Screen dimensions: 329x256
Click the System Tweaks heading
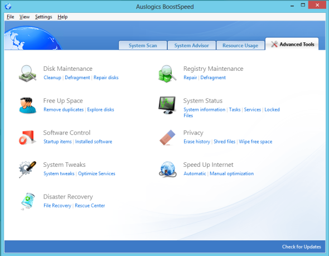64,165
